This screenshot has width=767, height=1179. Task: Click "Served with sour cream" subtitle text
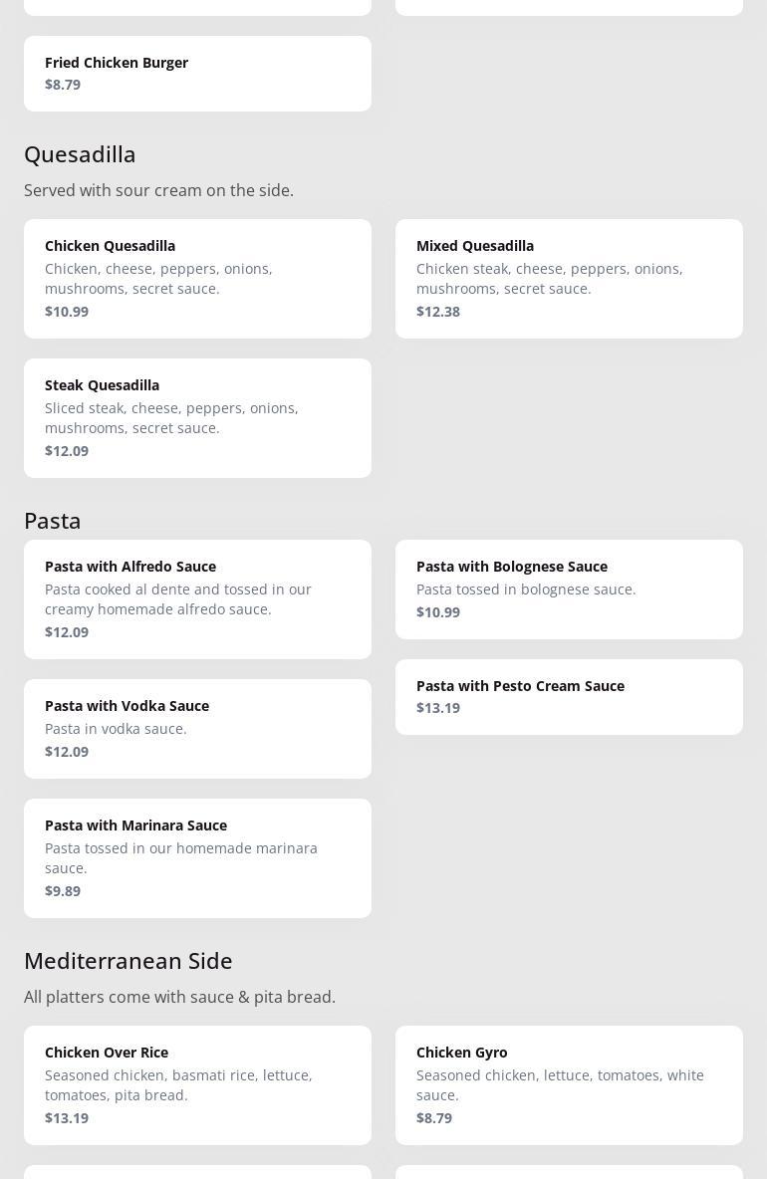pyautogui.click(x=158, y=190)
